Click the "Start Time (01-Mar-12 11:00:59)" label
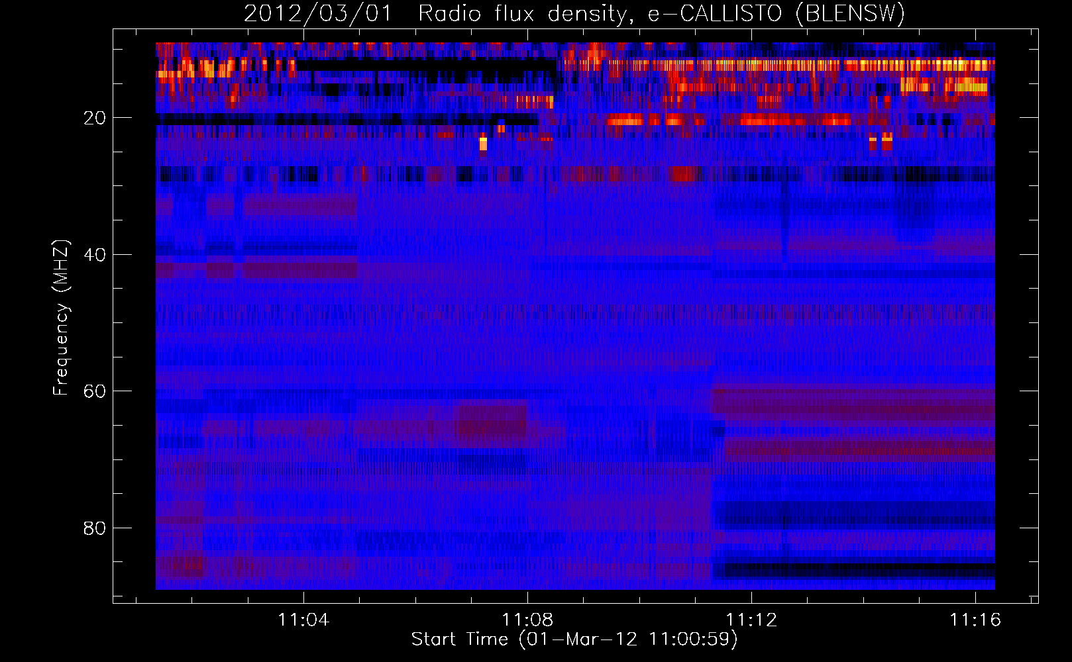Viewport: 1072px width, 662px height. 574,639
